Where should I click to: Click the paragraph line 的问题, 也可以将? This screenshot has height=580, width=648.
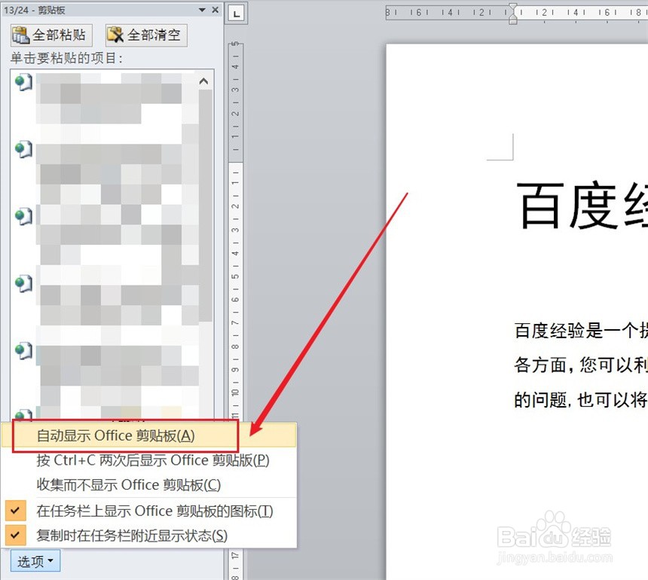pos(581,400)
